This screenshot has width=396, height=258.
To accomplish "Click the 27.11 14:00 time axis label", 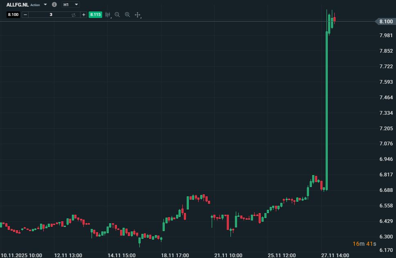I will pyautogui.click(x=335, y=255).
